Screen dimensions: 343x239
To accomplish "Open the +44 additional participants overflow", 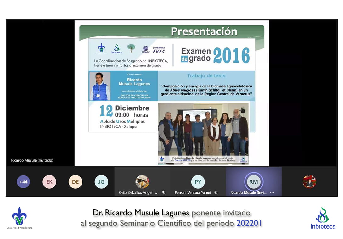I will coord(23,182).
